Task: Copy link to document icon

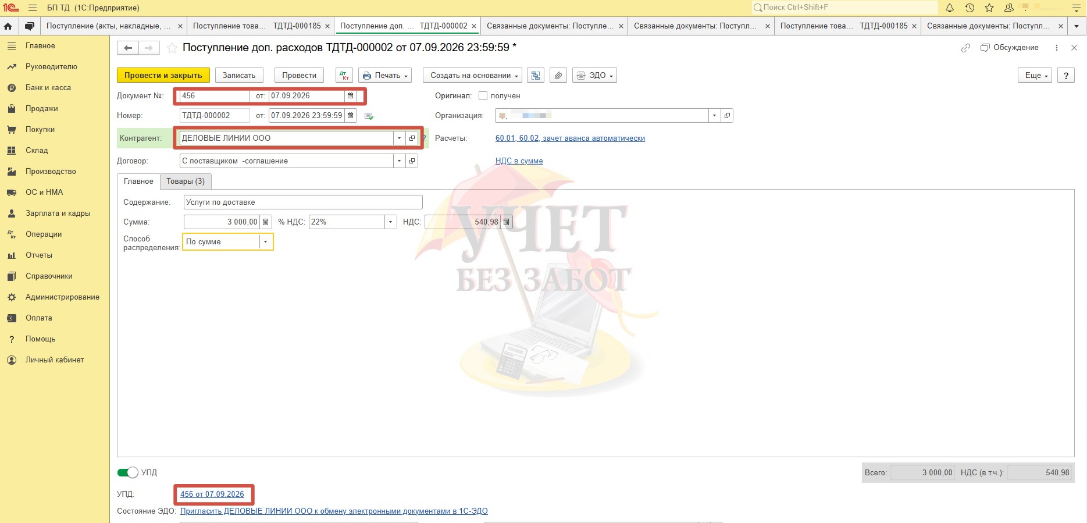Action: pyautogui.click(x=965, y=48)
